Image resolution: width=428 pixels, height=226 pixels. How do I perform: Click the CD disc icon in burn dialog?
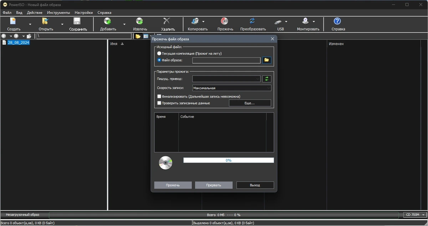165,163
